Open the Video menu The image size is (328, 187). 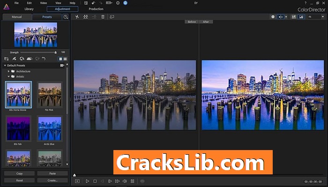click(x=44, y=3)
